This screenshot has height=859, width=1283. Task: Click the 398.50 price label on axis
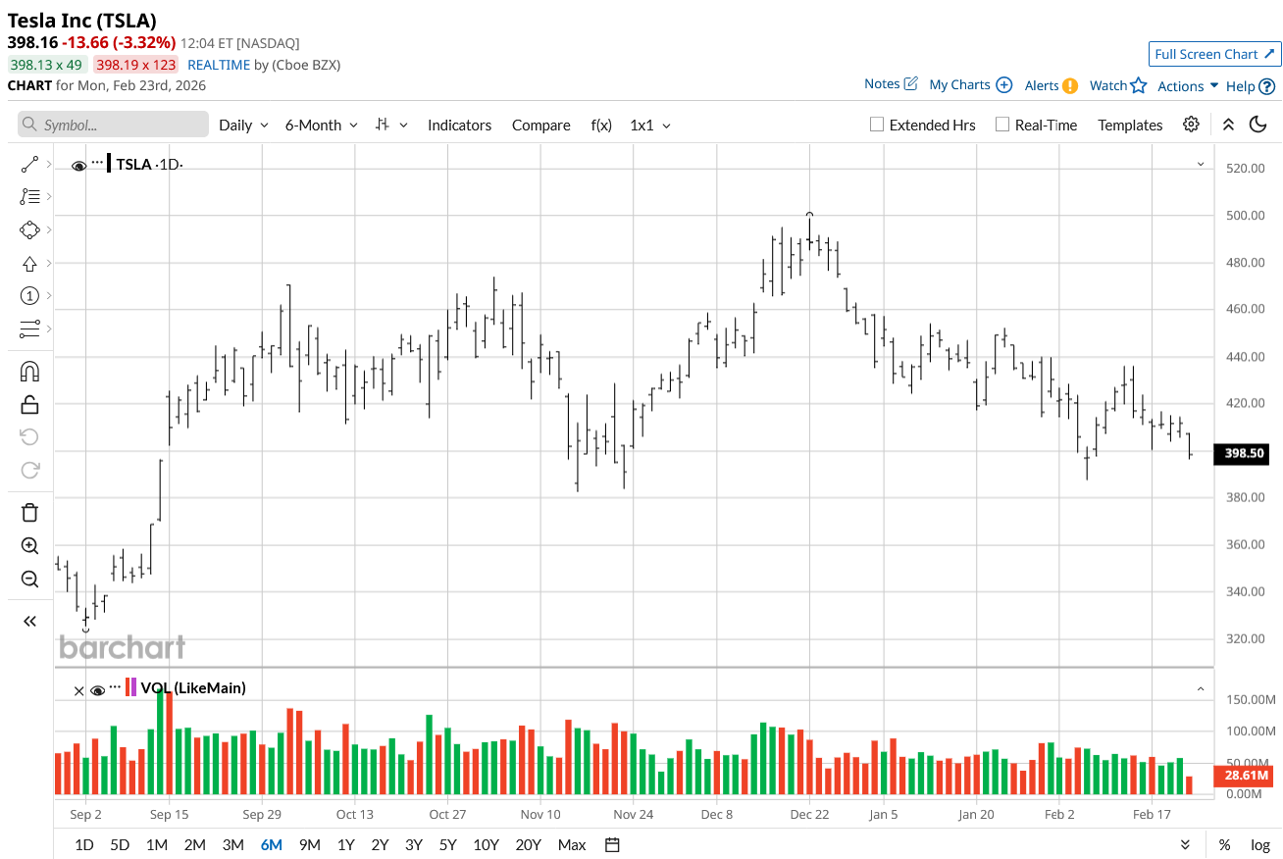tap(1244, 453)
